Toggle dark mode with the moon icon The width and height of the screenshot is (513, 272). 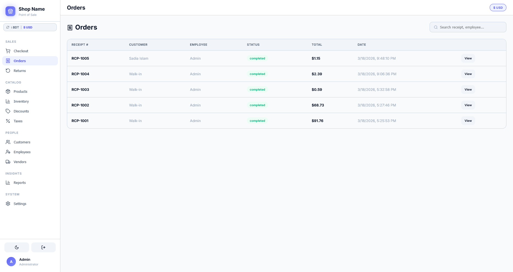point(17,247)
